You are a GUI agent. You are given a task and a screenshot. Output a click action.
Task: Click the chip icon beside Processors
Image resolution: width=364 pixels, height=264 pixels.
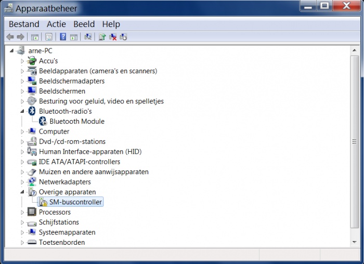32,212
